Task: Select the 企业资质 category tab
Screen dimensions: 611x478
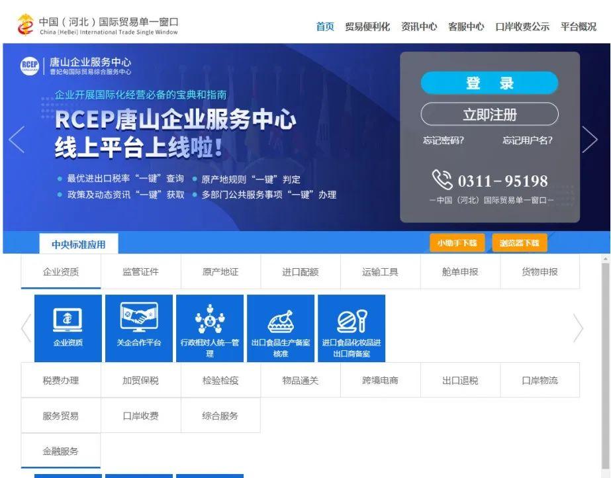Action: (x=61, y=272)
